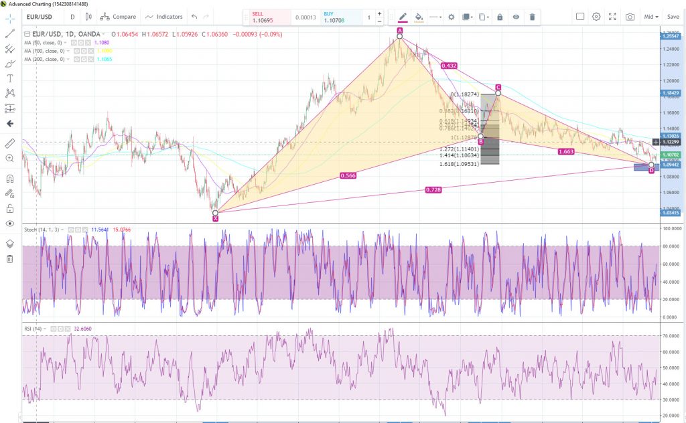This screenshot has height=423, width=686.
Task: Increase order quantity with plus
Action: tap(379, 14)
